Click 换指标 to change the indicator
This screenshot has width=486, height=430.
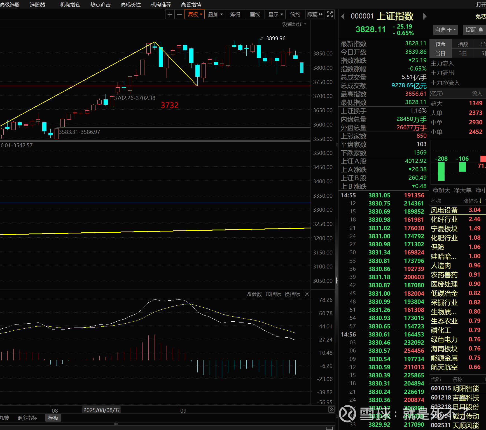(292, 294)
